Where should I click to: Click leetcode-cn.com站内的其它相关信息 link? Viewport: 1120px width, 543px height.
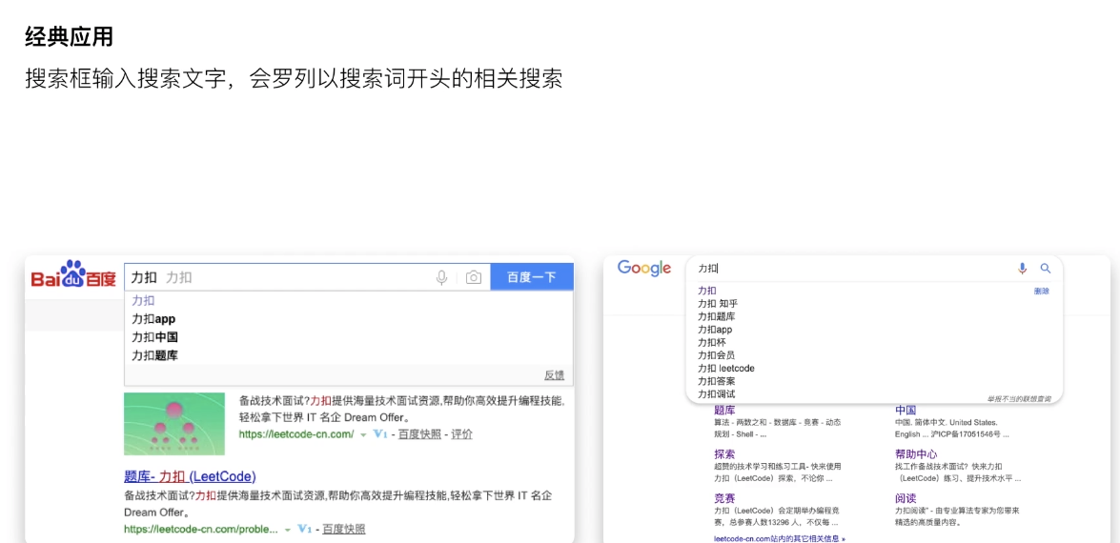[780, 538]
